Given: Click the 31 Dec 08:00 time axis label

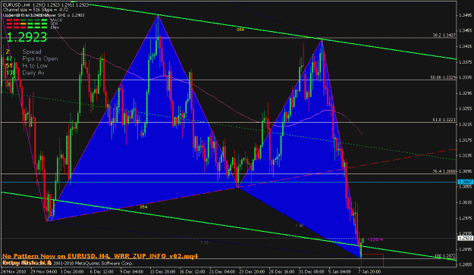Looking at the screenshot, I should click(312, 271).
